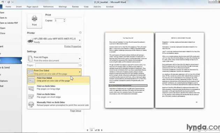
Task: Click the Redo icon in quick access toolbar
Action: 9,2
